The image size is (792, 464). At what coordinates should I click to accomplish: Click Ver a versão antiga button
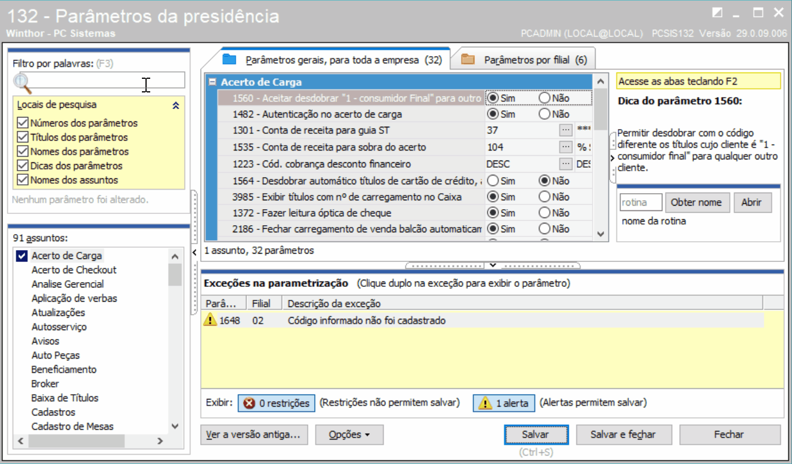coord(253,434)
